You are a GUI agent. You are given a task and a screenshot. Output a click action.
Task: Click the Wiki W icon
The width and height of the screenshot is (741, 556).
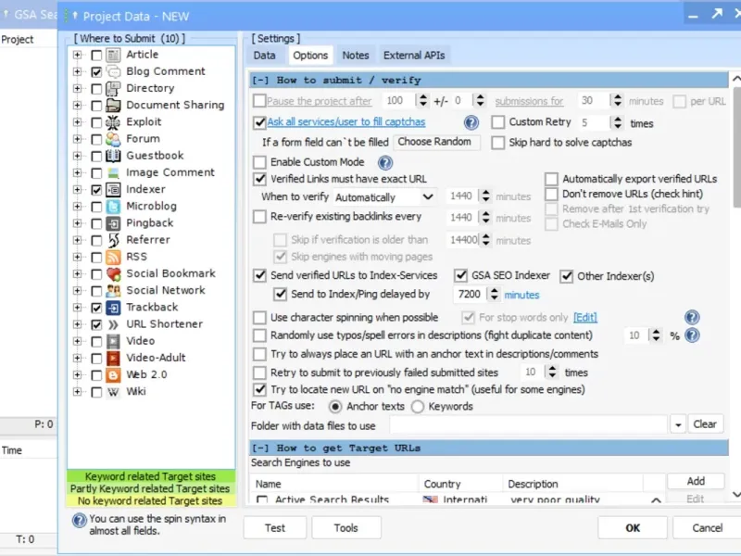[113, 392]
